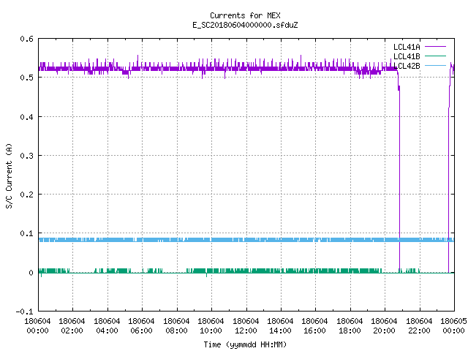
Task: Click the chart title 'Currents for MEX'
Action: pyautogui.click(x=245, y=15)
